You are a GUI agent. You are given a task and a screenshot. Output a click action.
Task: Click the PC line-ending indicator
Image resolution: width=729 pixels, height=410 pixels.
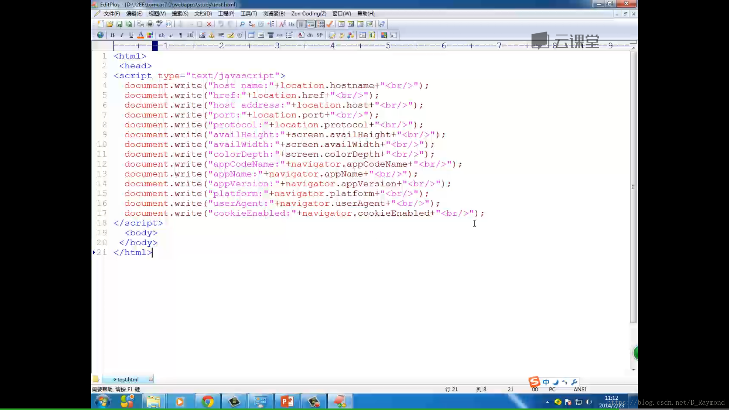coord(552,389)
